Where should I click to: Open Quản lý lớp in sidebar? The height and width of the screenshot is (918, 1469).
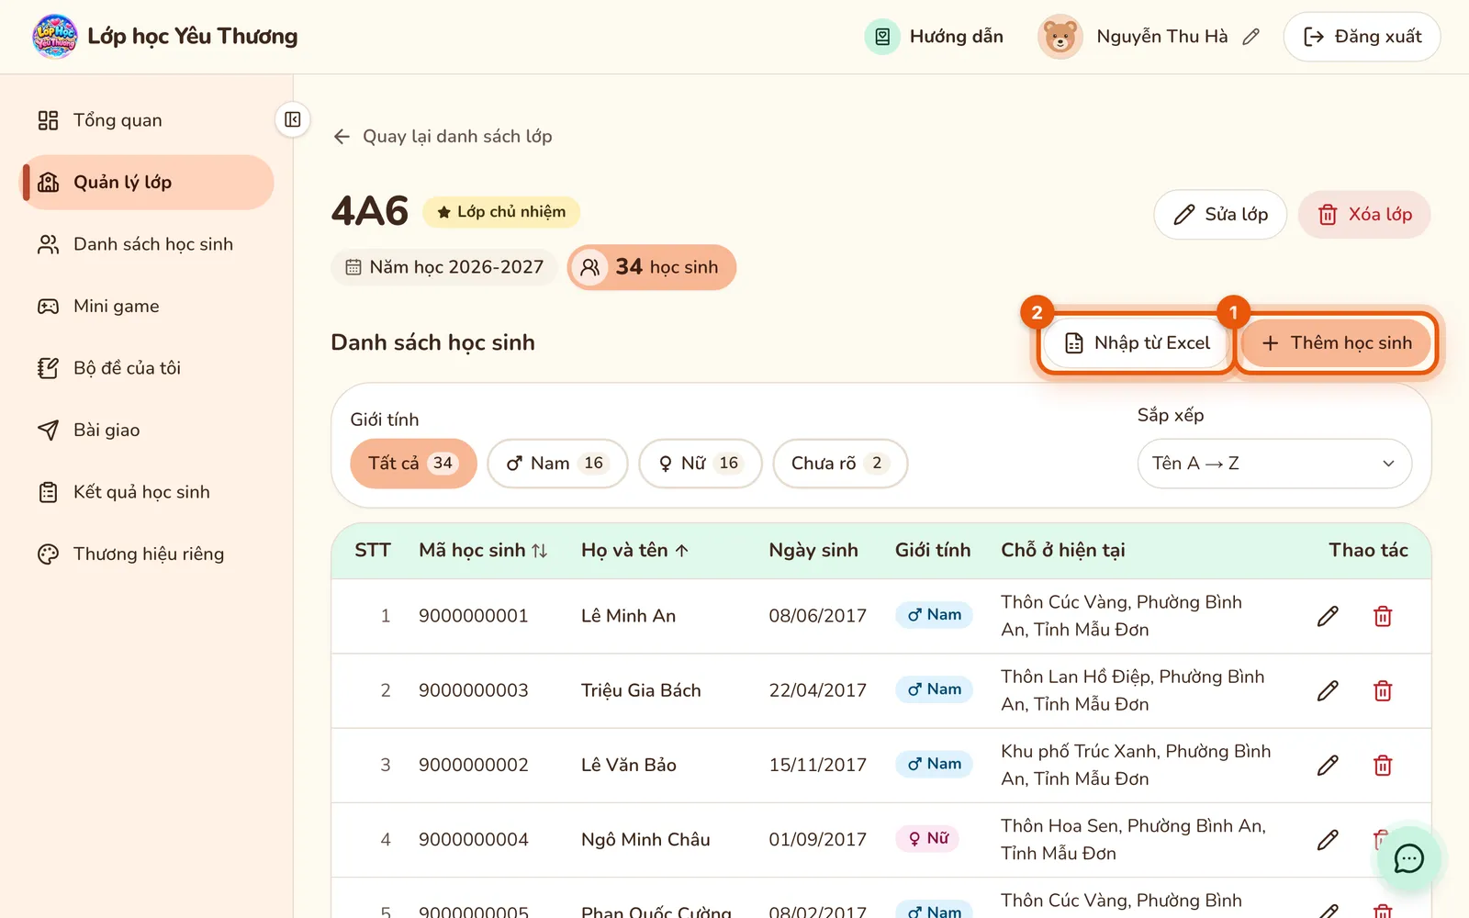coord(147,183)
